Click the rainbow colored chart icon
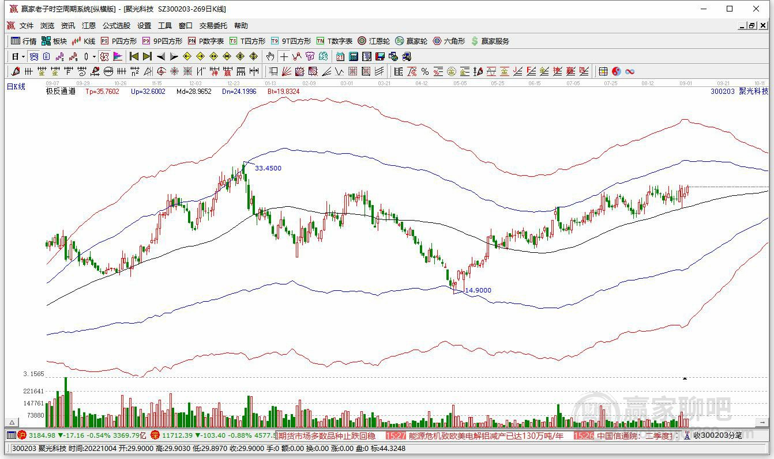The height and width of the screenshot is (459, 774). coord(118,56)
